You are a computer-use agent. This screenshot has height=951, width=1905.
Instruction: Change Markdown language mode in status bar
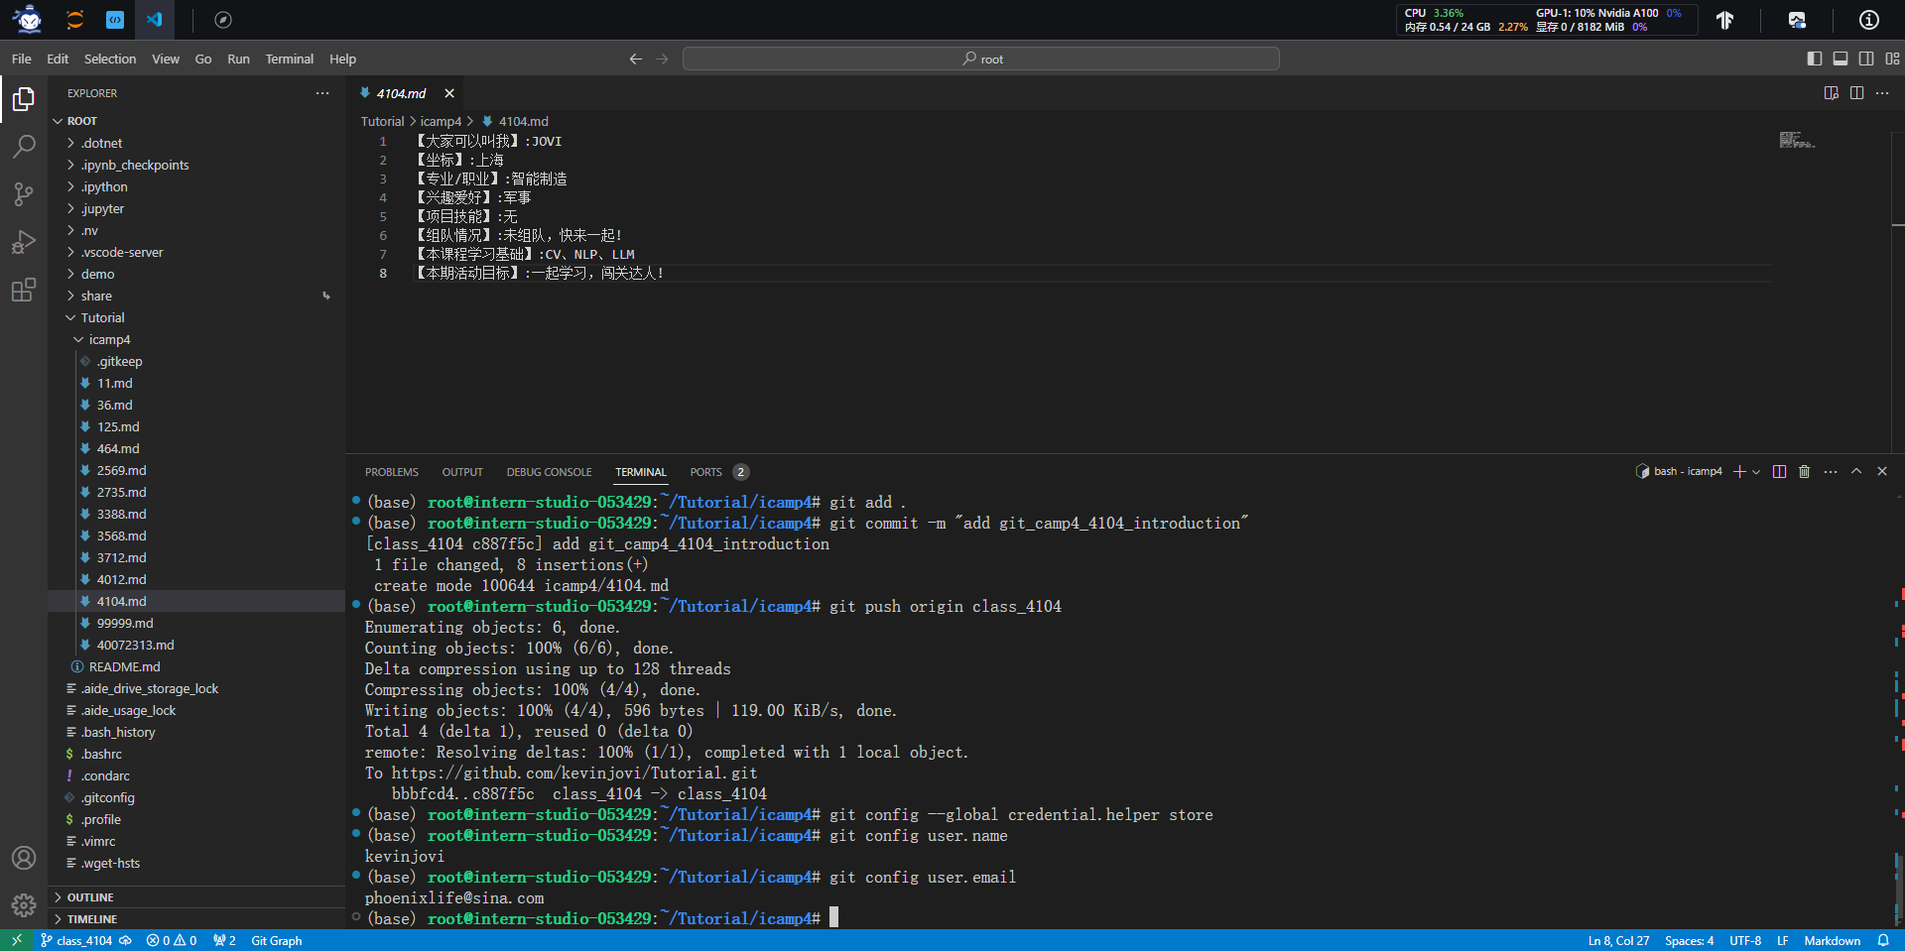tap(1832, 940)
